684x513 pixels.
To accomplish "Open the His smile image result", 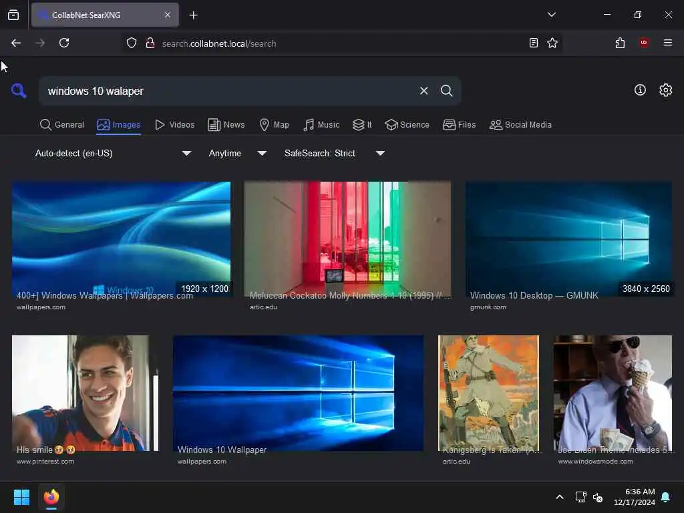I will (x=85, y=393).
